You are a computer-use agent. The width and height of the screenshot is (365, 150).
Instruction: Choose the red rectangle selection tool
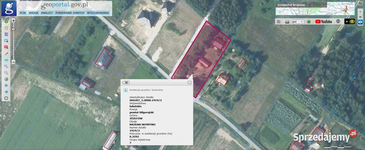(x=6, y=47)
